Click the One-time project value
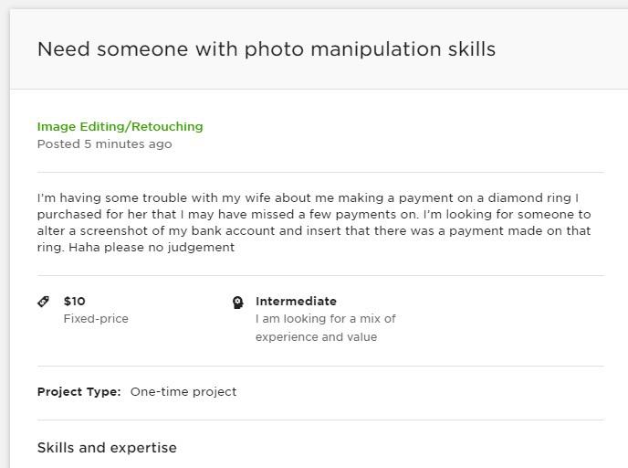This screenshot has width=628, height=468. click(x=183, y=391)
